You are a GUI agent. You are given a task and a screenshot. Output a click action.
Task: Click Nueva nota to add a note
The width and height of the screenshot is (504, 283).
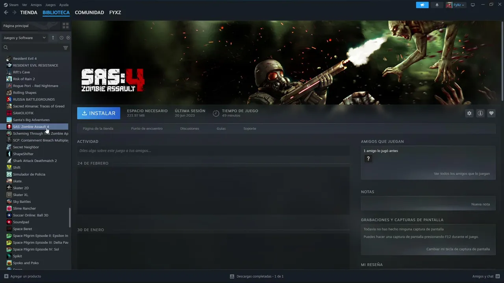(481, 204)
